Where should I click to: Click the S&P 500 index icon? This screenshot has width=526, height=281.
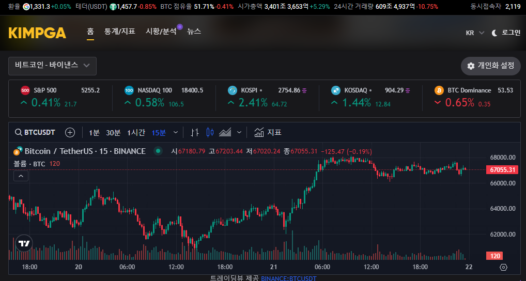point(25,90)
